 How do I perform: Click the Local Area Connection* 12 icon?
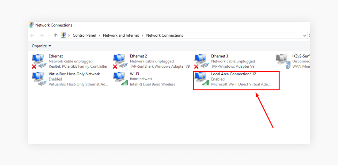click(201, 79)
